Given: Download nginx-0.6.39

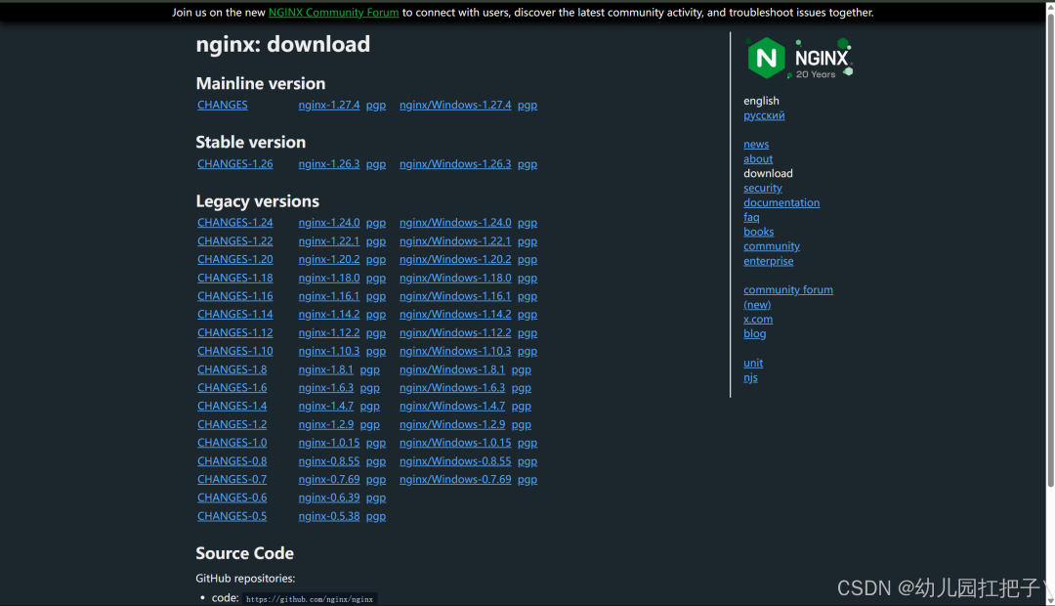Looking at the screenshot, I should pos(329,498).
